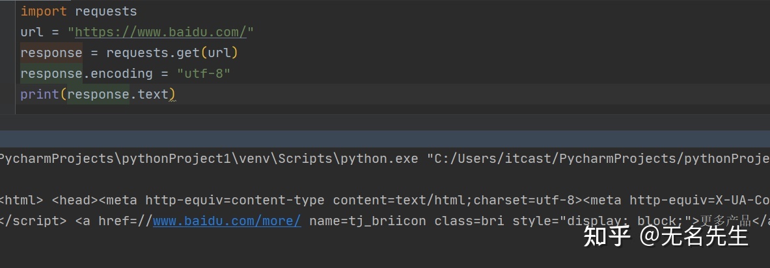The image size is (770, 268).
Task: Click the python.exe run command line in console
Action: click(x=385, y=159)
